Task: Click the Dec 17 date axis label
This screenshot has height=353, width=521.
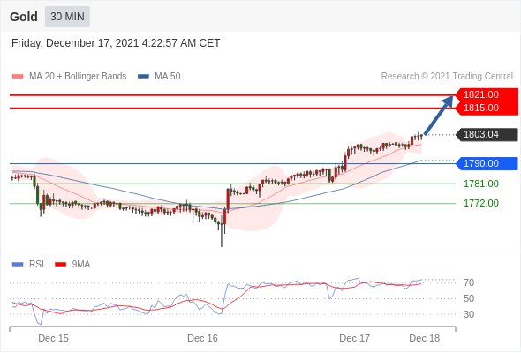Action: pos(354,338)
